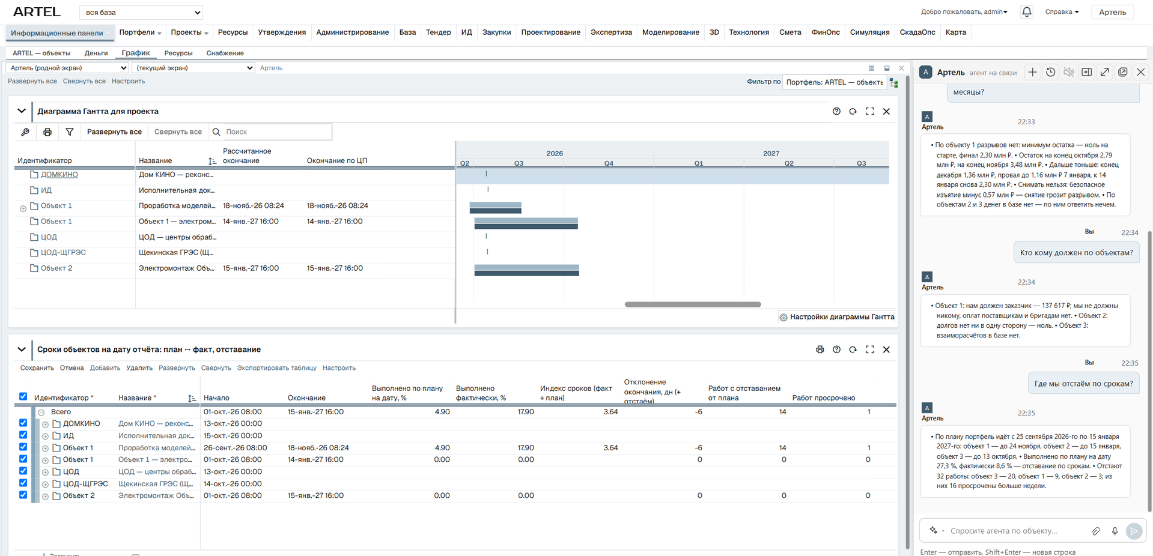This screenshot has height=556, width=1153.
Task: Switch to the Деньги tab
Action: coord(96,53)
